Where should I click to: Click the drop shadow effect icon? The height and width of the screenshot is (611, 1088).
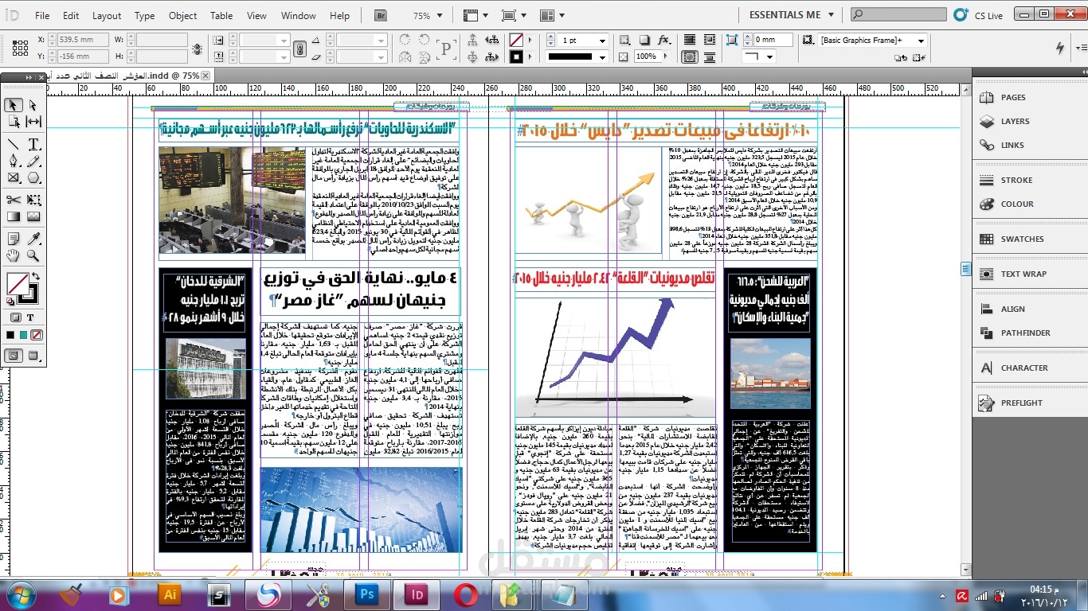coord(646,40)
